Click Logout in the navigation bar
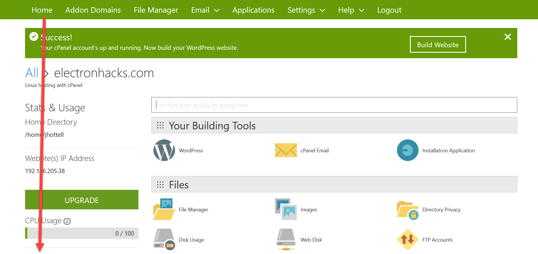Viewport: 538px width, 254px height. click(389, 10)
